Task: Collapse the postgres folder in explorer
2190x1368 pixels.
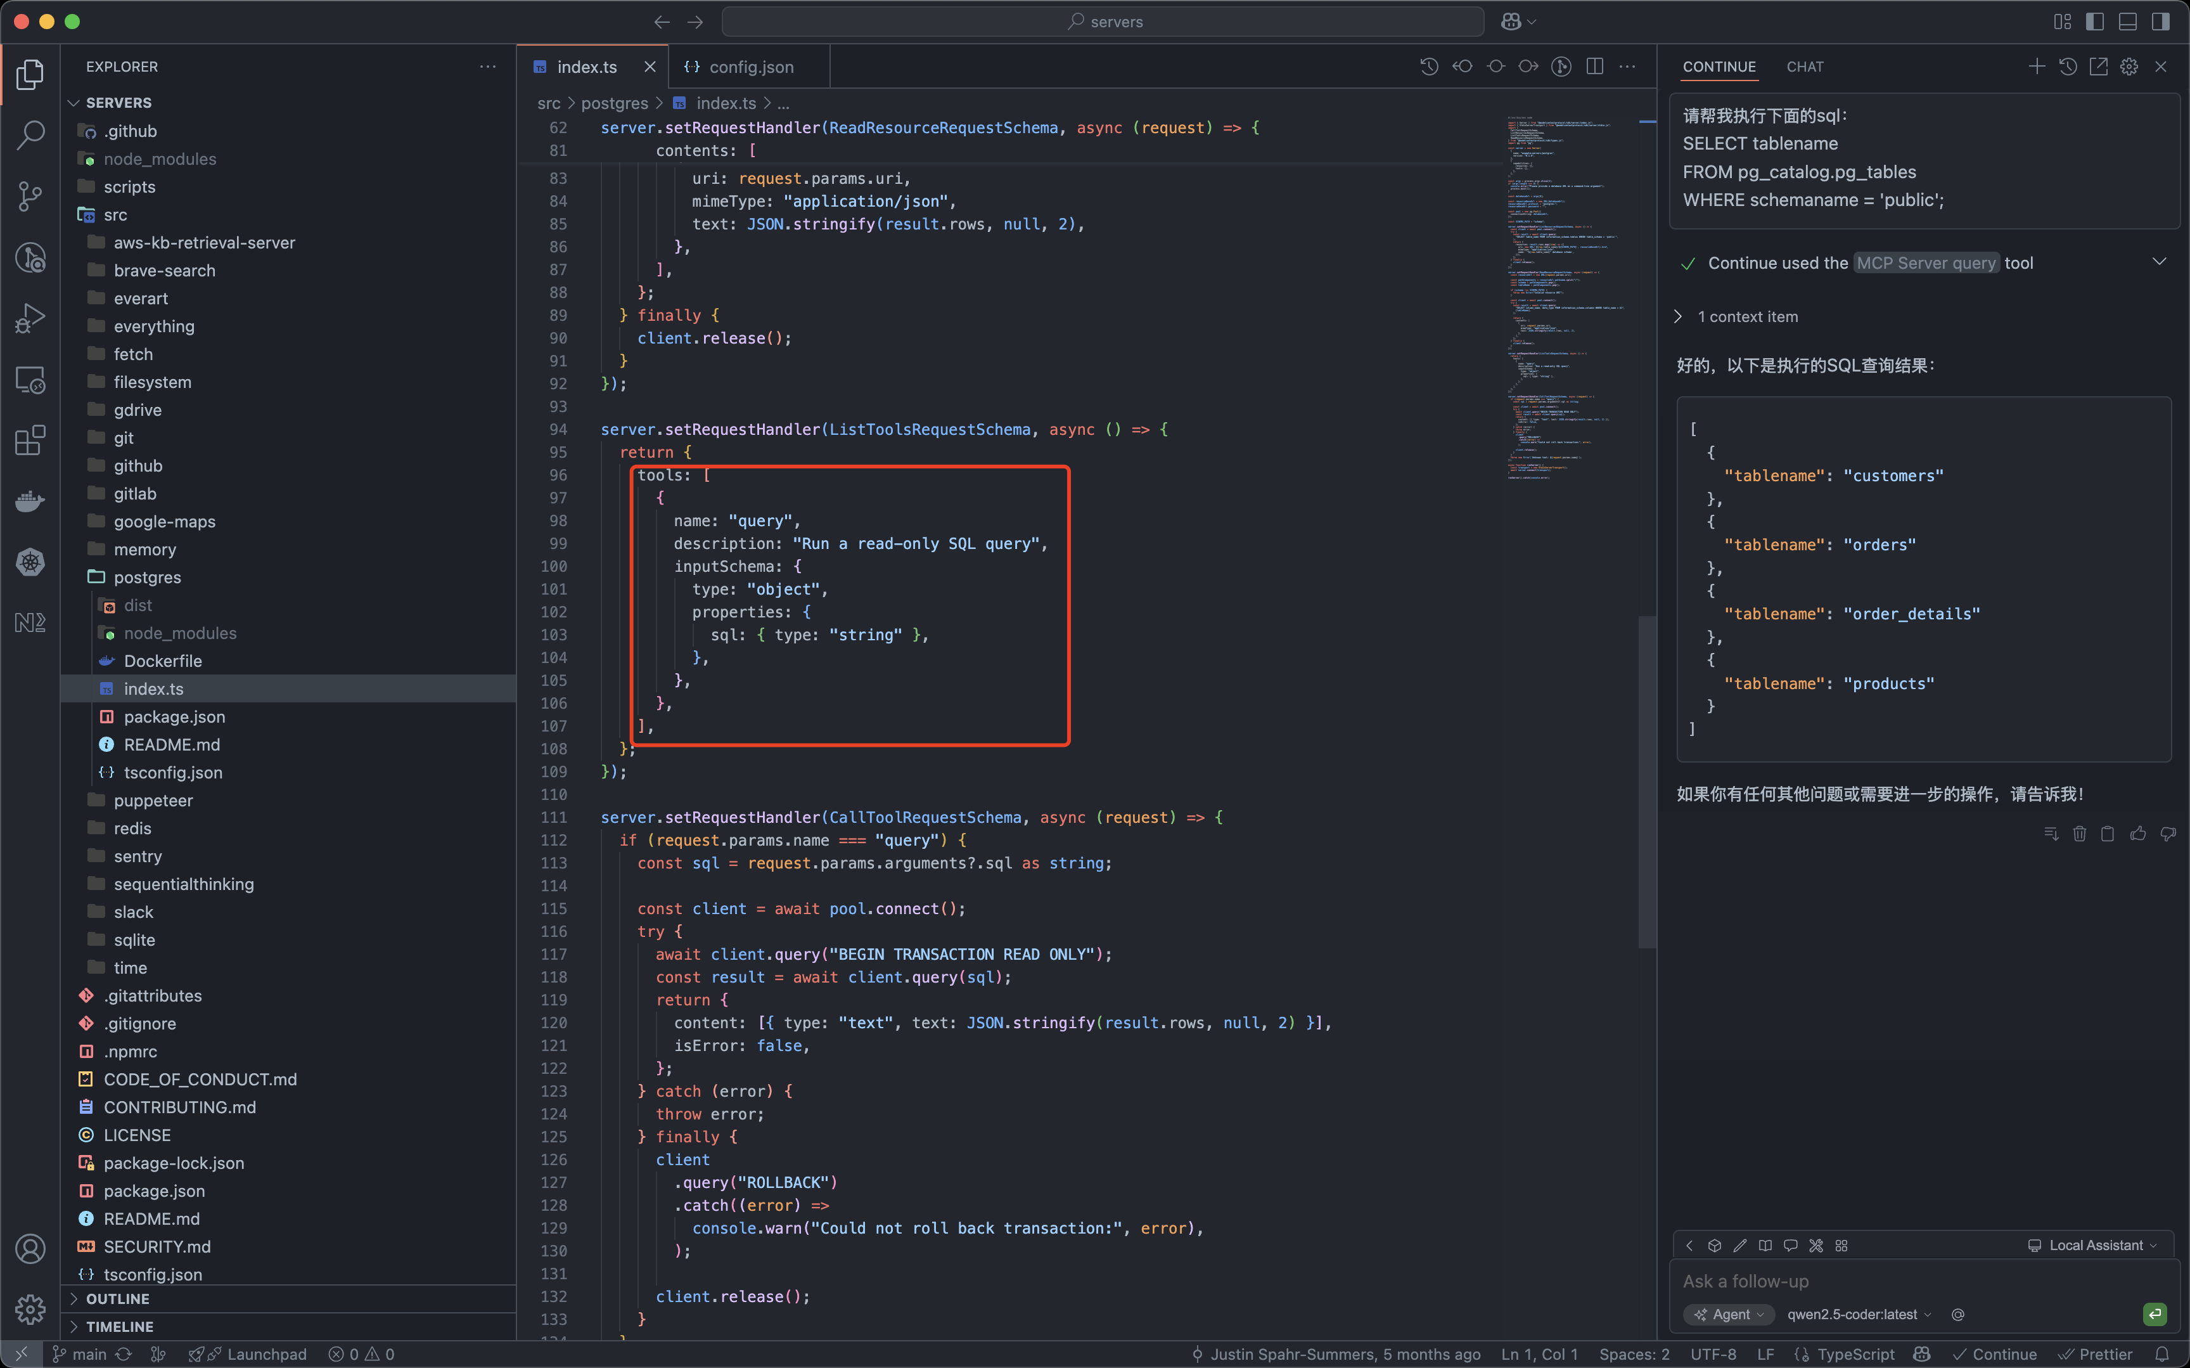Action: point(290,578)
